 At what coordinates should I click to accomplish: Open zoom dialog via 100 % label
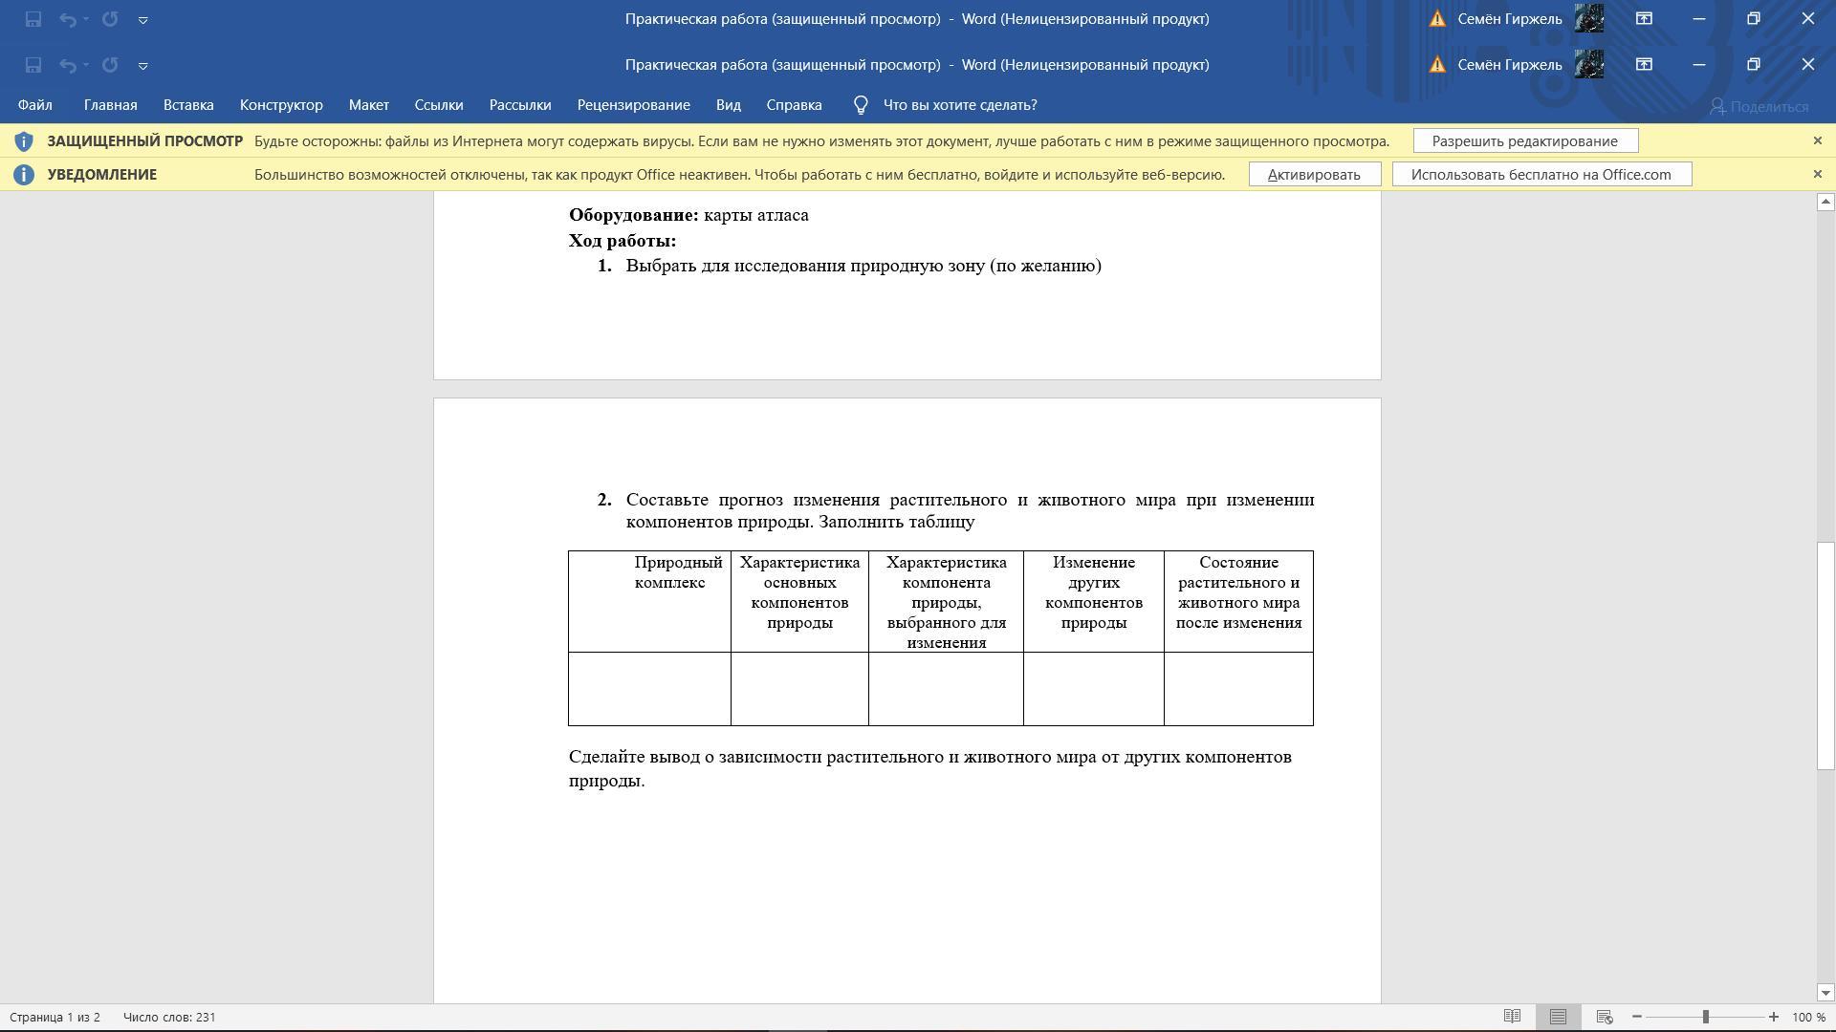(1807, 1017)
